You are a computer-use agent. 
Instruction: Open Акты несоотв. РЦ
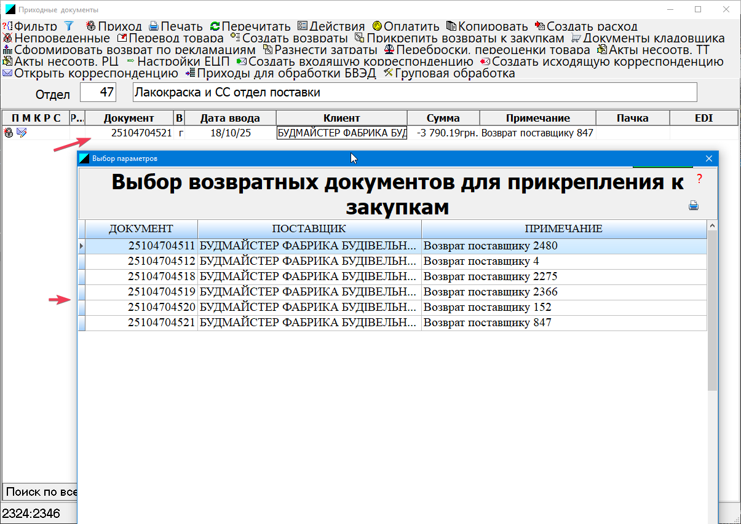click(61, 61)
